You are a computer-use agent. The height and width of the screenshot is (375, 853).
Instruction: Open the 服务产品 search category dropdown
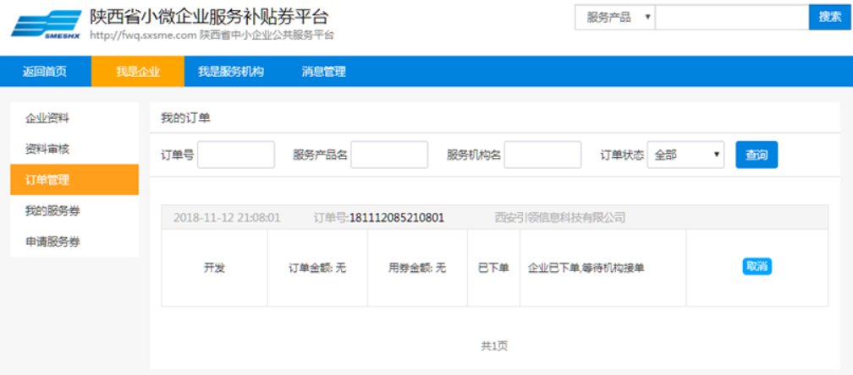pyautogui.click(x=614, y=17)
